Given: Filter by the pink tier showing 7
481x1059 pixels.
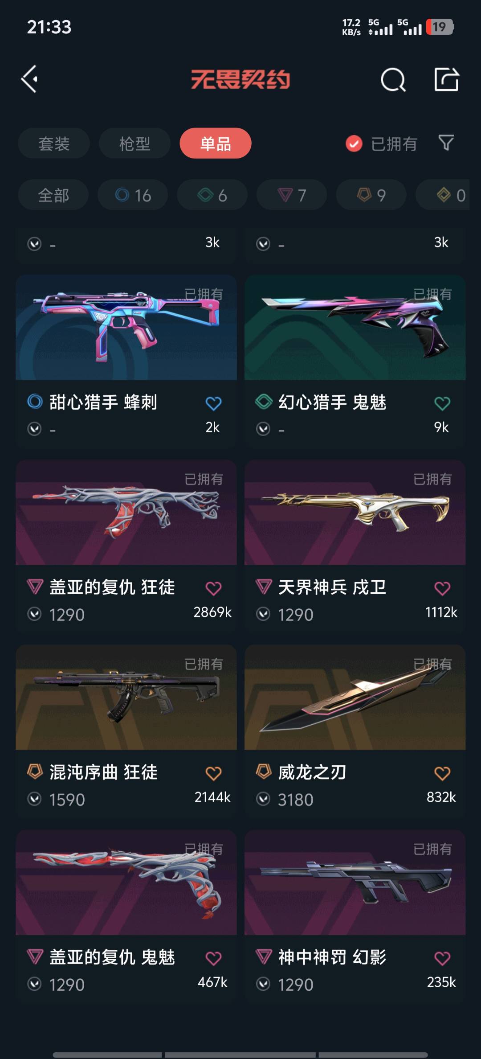Looking at the screenshot, I should 292,195.
